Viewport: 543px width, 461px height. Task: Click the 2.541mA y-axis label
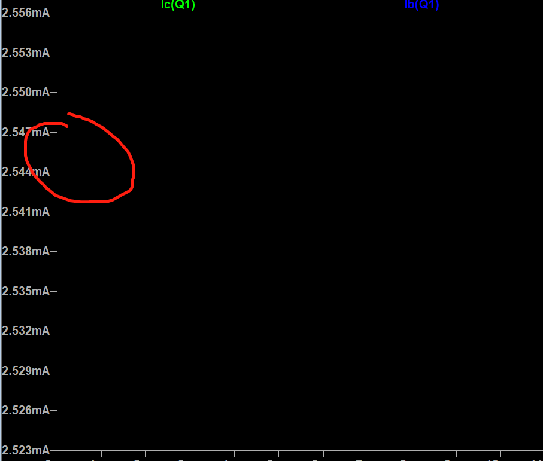[26, 212]
